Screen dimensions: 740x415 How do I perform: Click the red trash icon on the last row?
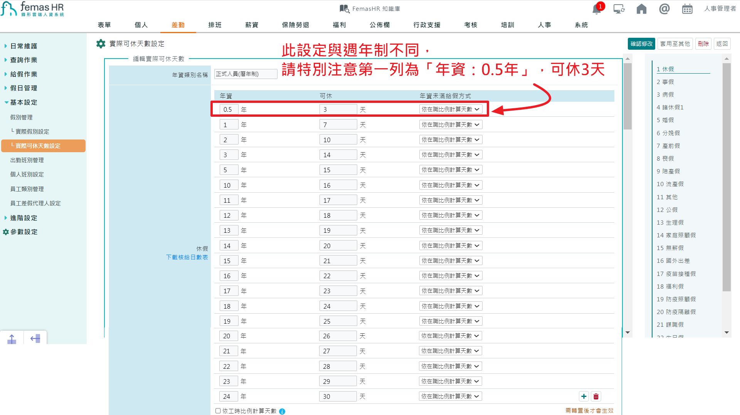(596, 396)
